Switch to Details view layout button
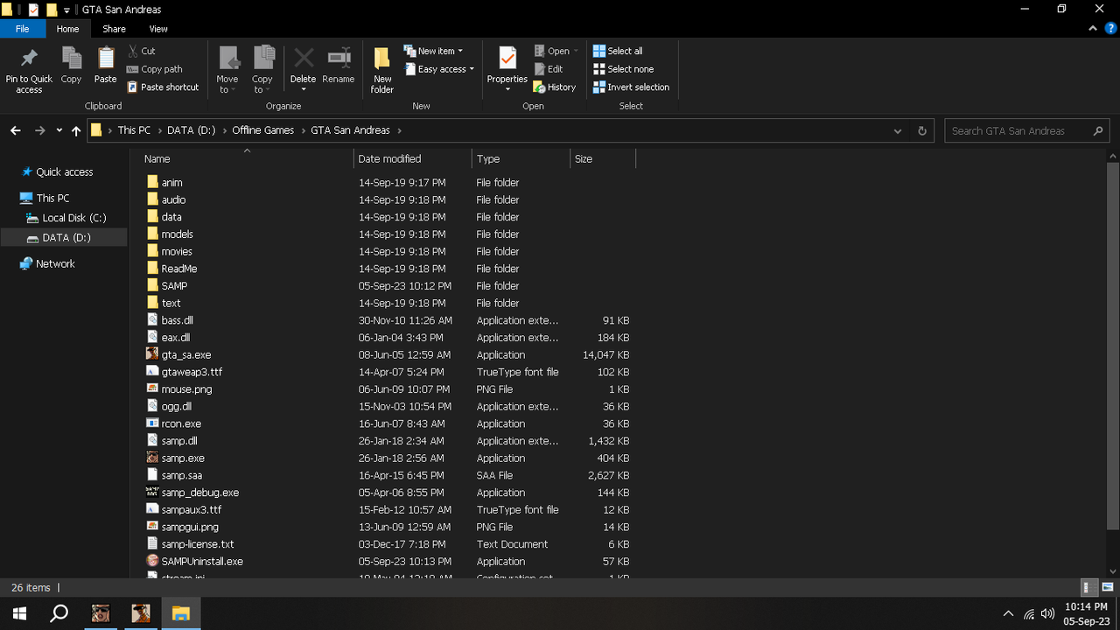Screen dimensions: 1120x630 [1088, 588]
